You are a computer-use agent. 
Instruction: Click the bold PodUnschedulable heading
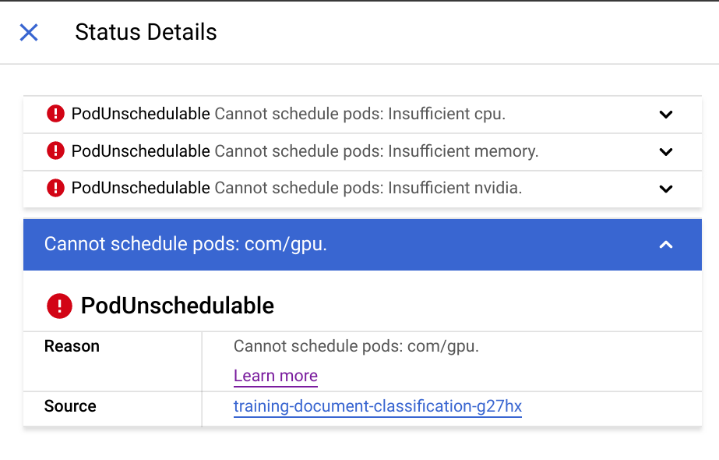point(178,306)
